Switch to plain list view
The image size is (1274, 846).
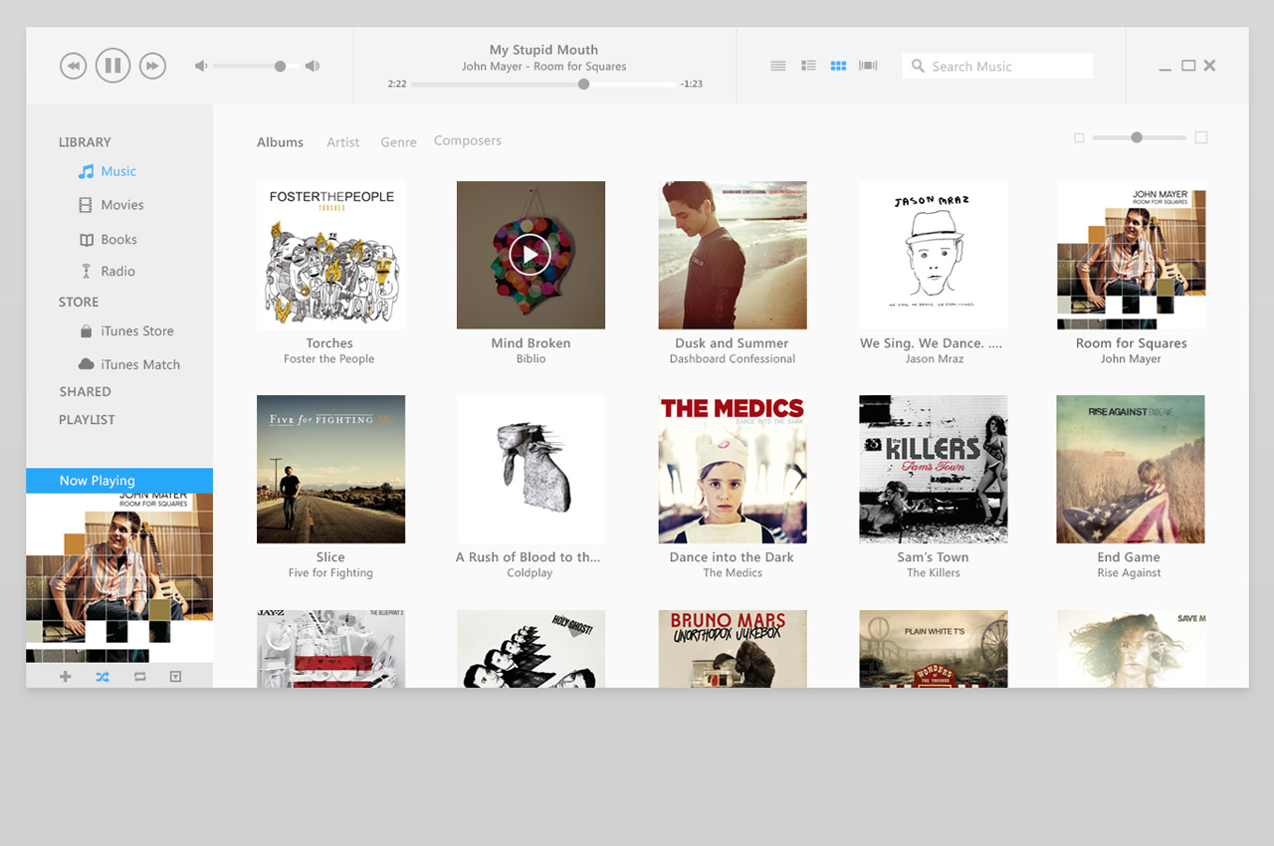(778, 66)
